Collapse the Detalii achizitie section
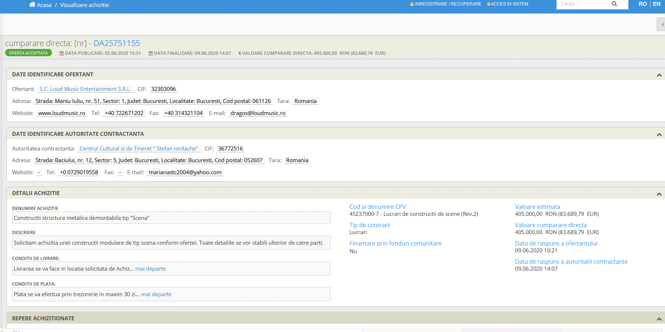This screenshot has height=332, width=665. coord(659,194)
